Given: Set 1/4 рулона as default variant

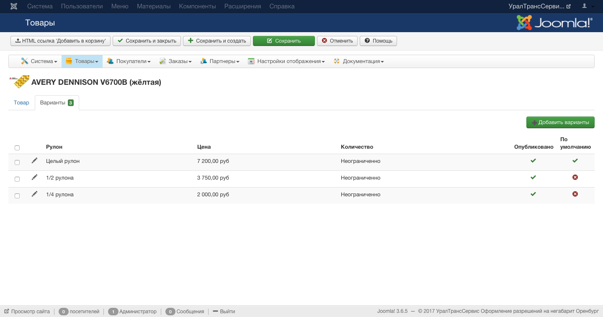Looking at the screenshot, I should pos(575,194).
